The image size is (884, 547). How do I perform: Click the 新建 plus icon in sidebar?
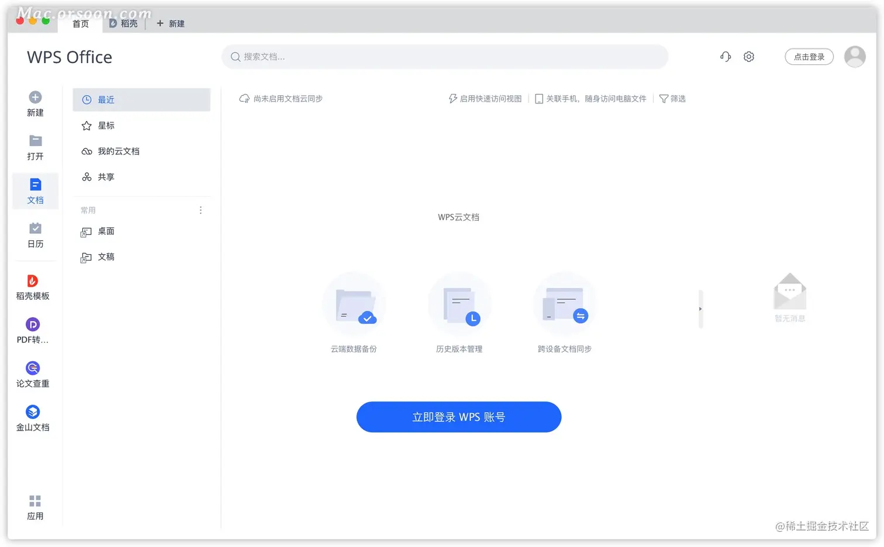click(x=35, y=98)
